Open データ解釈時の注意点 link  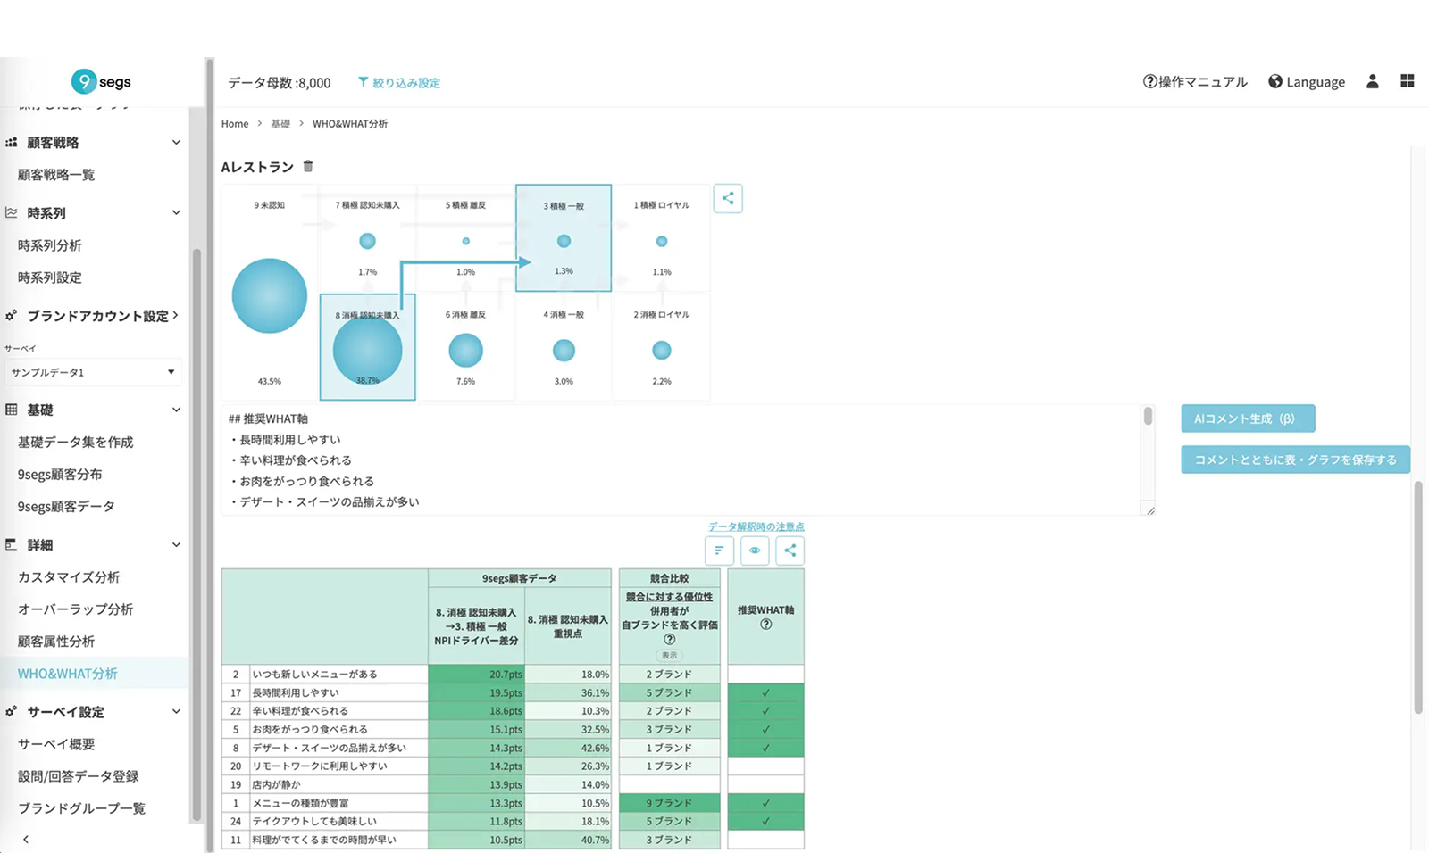point(756,526)
